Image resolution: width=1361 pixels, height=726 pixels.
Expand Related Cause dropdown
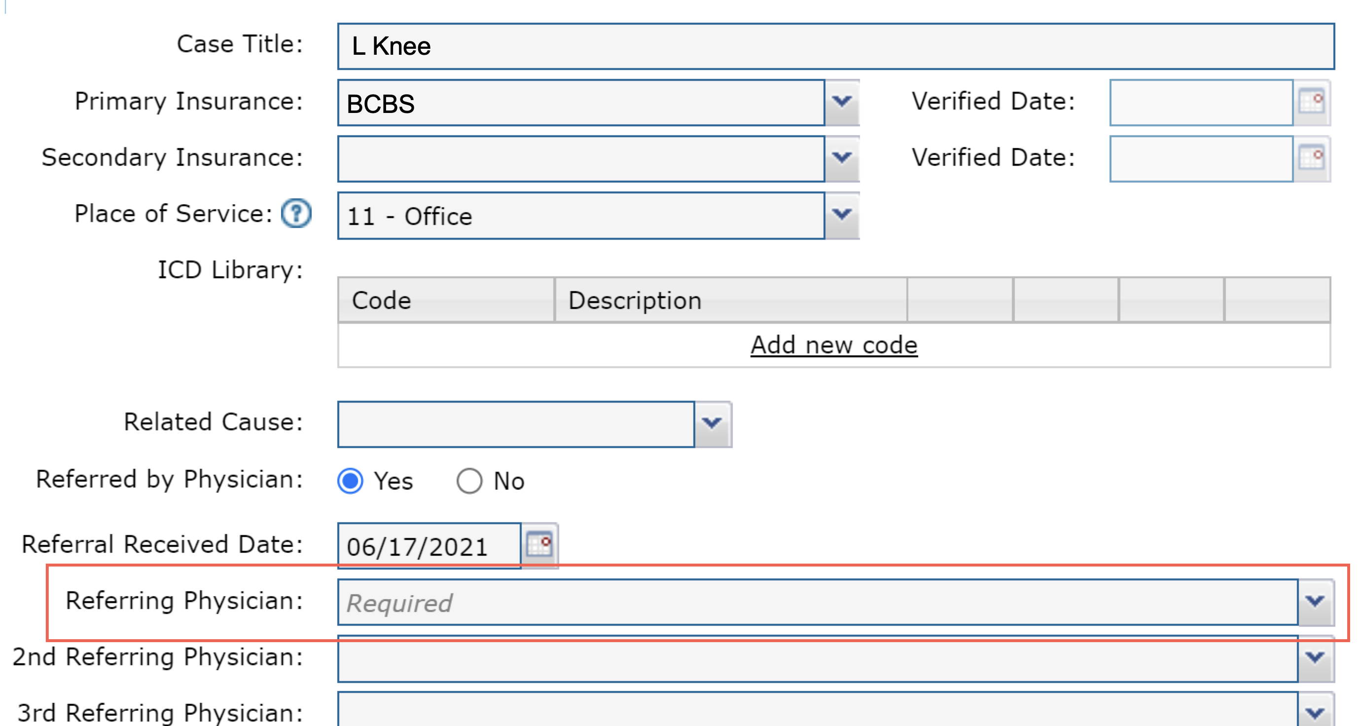click(x=713, y=424)
